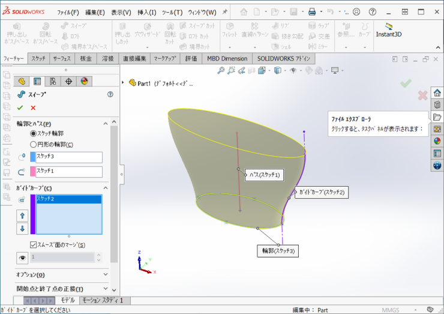
Task: Cancel the sweep with the red X
Action: click(33, 107)
